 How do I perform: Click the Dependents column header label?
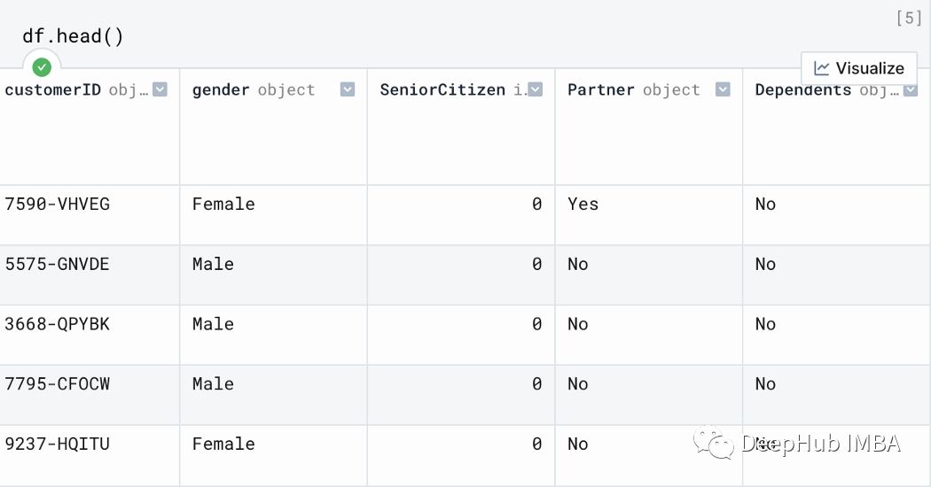click(803, 89)
